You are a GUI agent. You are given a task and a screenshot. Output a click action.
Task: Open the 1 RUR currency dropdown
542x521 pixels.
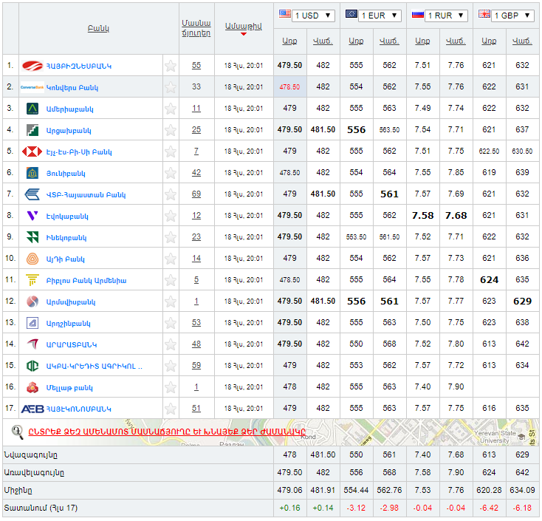446,16
